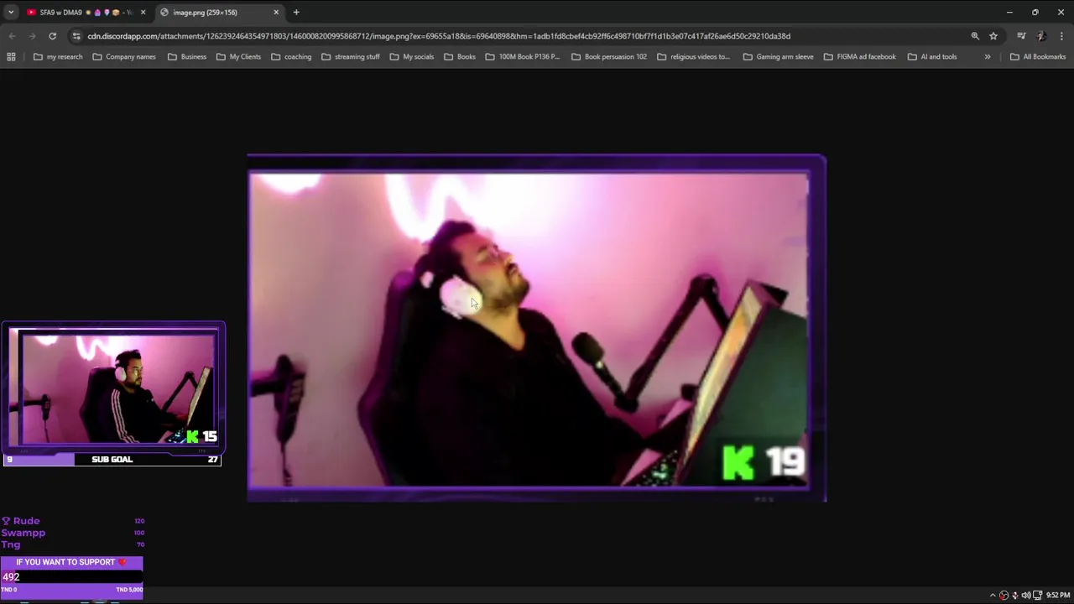Open the religious videos bookmark folder
Screen dimensions: 1074x604
tap(694, 57)
